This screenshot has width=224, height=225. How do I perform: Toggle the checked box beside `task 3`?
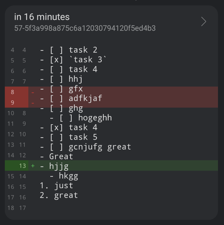pos(56,60)
